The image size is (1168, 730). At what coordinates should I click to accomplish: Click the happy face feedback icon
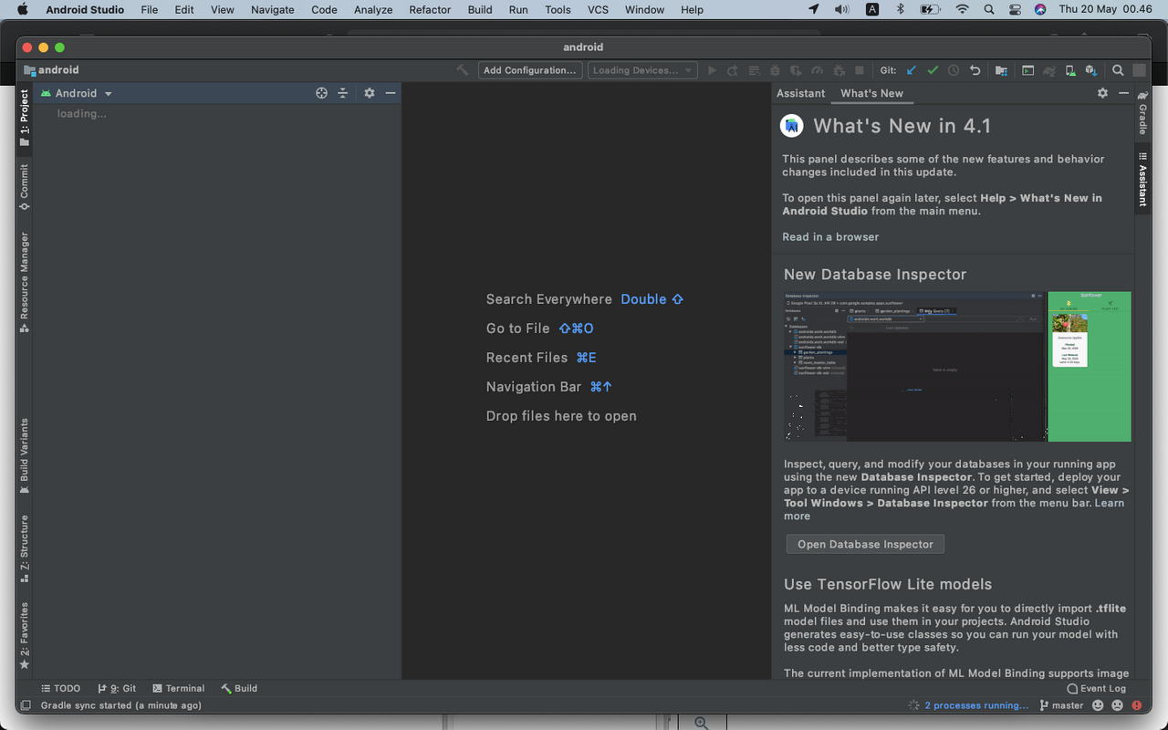[1098, 705]
